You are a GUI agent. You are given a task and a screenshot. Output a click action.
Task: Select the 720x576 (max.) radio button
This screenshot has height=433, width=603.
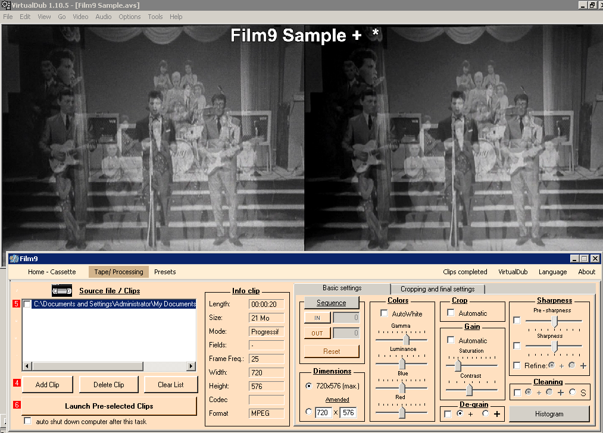(309, 385)
